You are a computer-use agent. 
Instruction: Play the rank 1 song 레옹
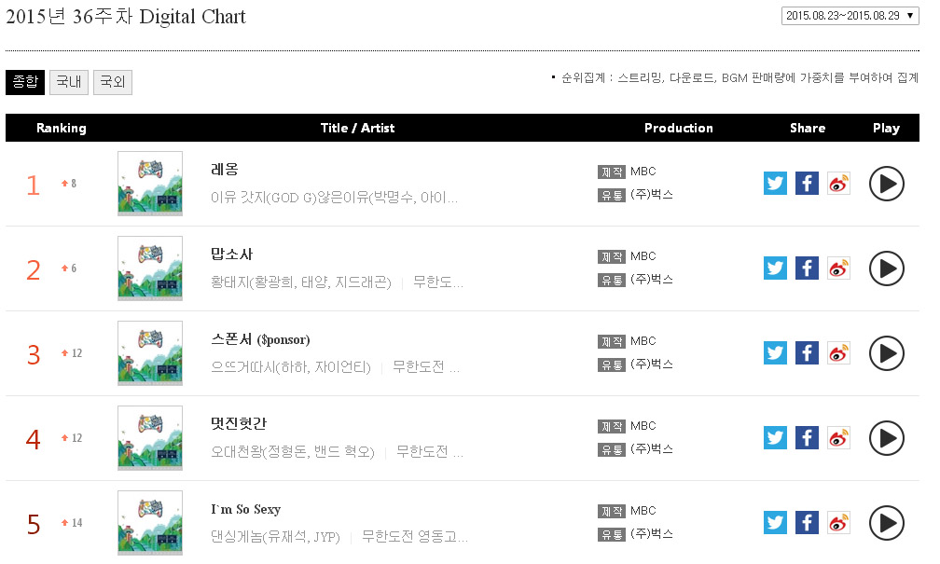pos(886,184)
